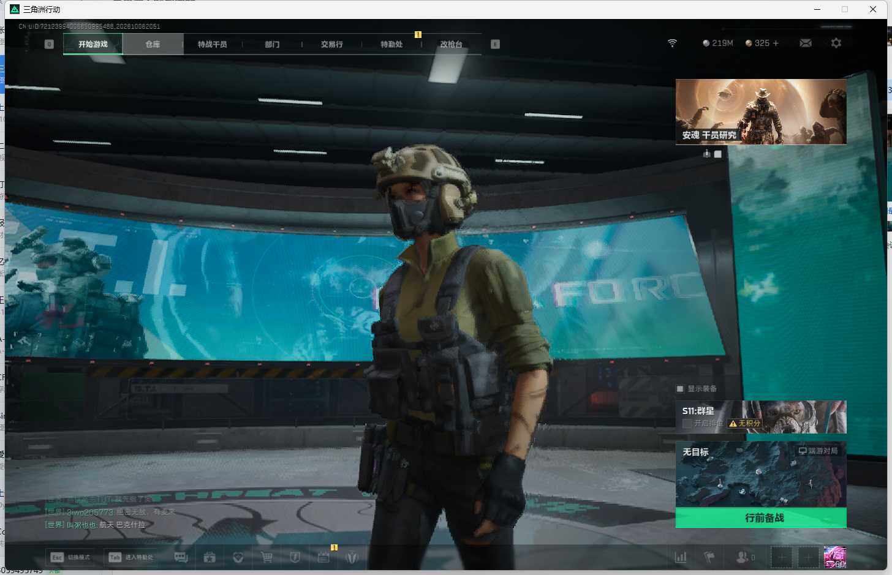Switch to the 仓库 tab
The height and width of the screenshot is (575, 892).
[153, 44]
